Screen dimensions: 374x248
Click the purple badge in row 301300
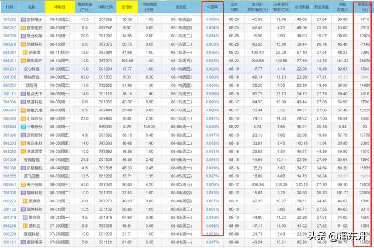(x=23, y=135)
